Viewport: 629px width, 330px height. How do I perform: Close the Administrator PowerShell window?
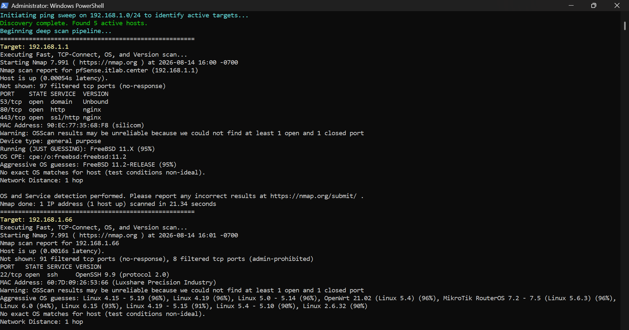pyautogui.click(x=617, y=6)
